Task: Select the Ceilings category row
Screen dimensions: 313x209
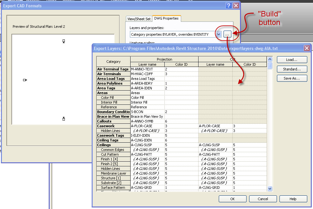Action: (114, 145)
